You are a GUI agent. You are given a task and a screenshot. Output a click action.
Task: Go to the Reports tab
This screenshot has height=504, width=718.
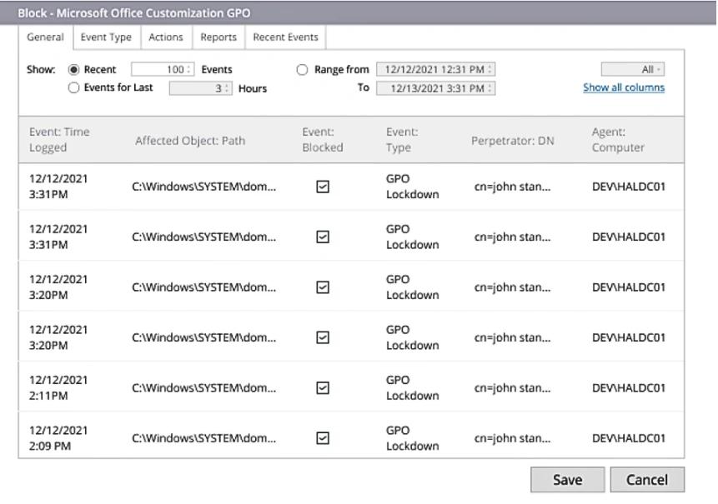click(218, 37)
